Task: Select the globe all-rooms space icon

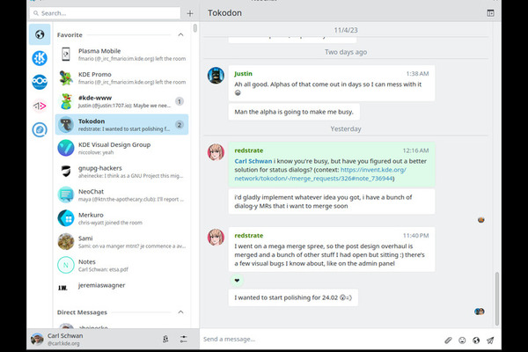Action: click(x=40, y=34)
